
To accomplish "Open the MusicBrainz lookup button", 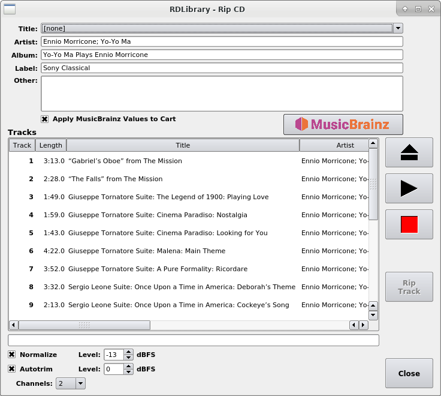I will click(x=343, y=124).
